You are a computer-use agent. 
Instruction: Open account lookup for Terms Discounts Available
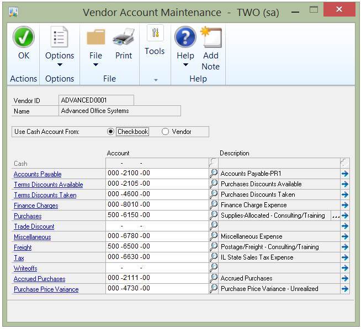[x=214, y=184]
